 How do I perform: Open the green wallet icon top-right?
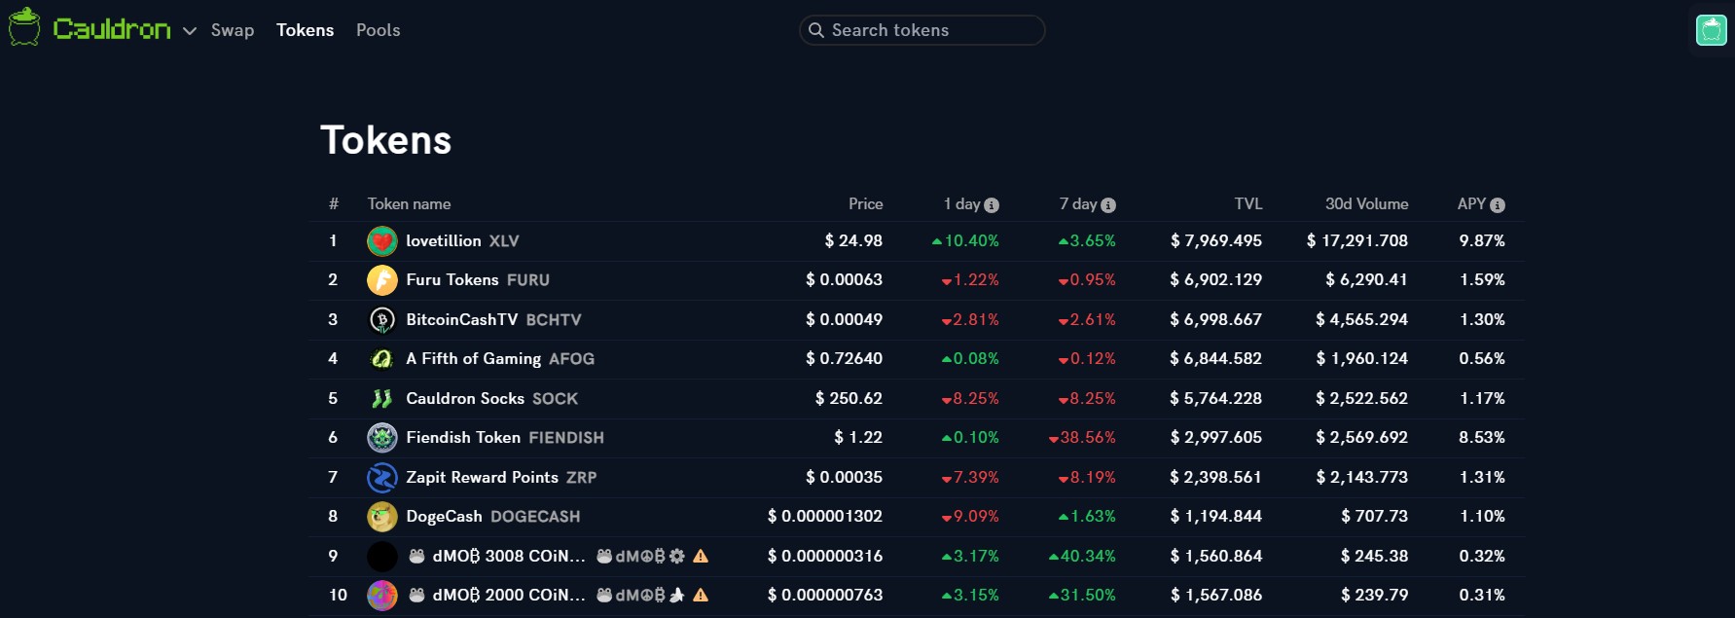1712,30
